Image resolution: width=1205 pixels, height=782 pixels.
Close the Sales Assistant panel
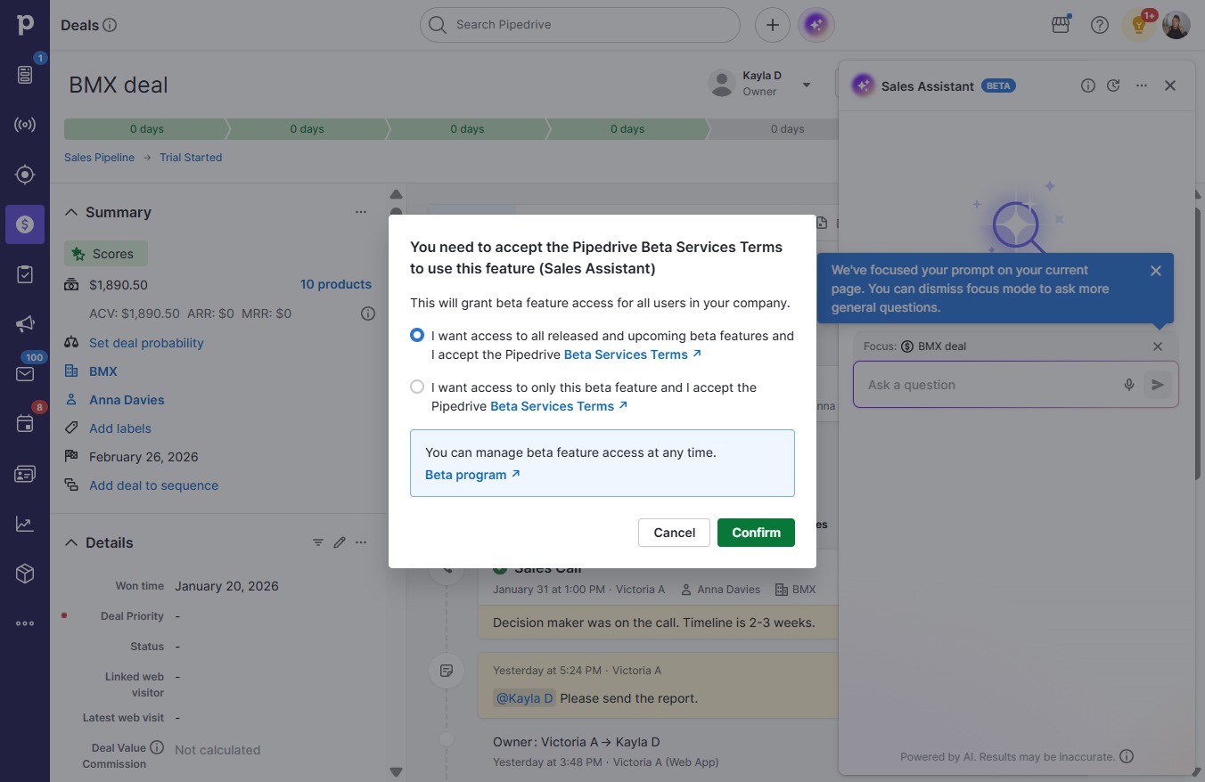(x=1170, y=86)
